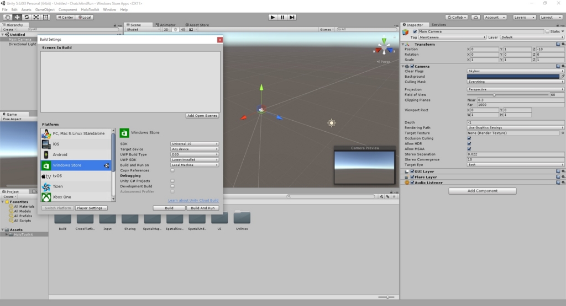The height and width of the screenshot is (306, 566).
Task: Open the GameObject menu
Action: coord(45,10)
